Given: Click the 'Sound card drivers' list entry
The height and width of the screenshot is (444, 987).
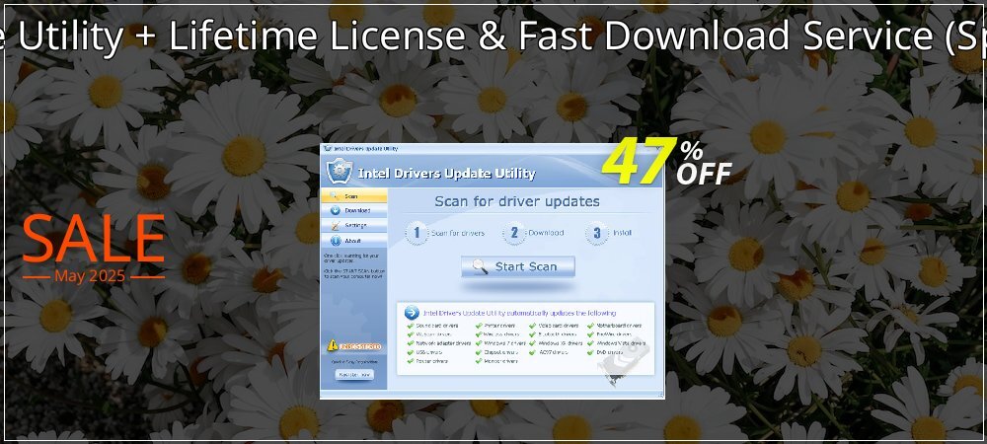Looking at the screenshot, I should 433,326.
